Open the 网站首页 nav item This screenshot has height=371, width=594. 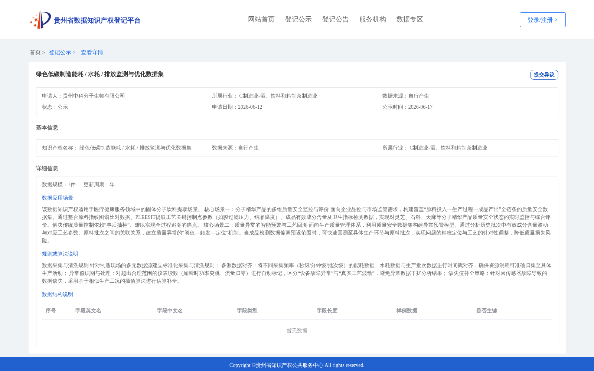coord(261,19)
